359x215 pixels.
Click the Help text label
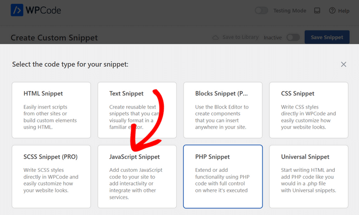[x=344, y=11]
